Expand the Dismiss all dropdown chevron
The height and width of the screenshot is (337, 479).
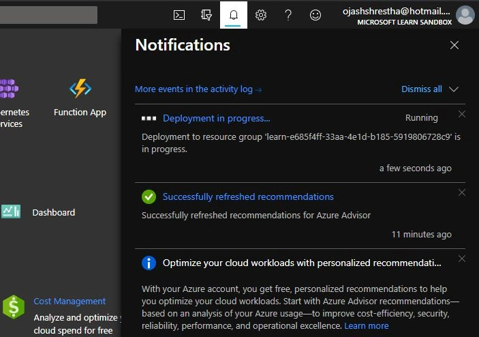click(x=454, y=89)
